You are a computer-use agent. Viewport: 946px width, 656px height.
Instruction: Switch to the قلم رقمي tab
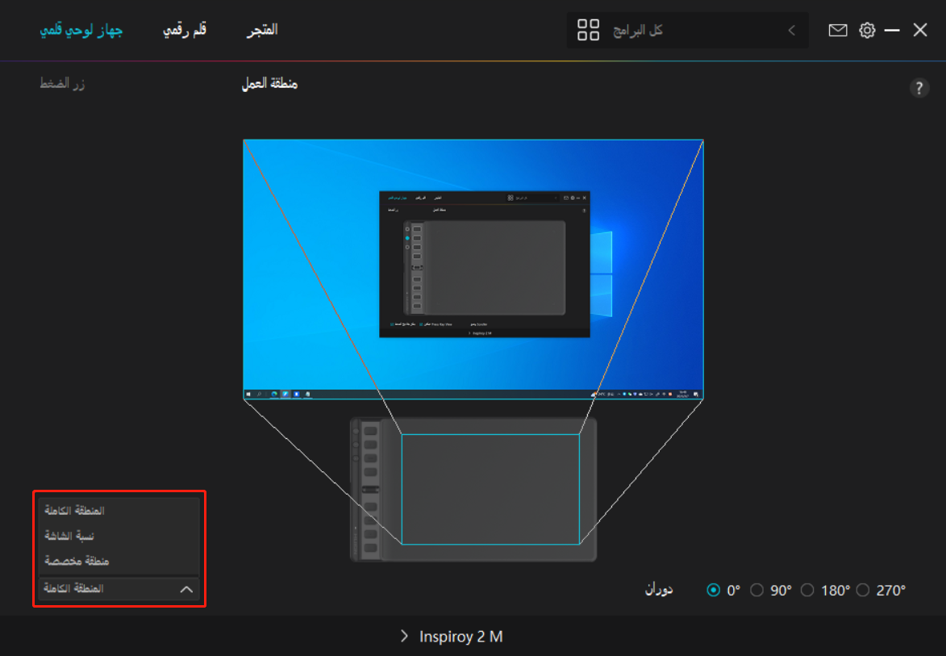[x=185, y=30]
